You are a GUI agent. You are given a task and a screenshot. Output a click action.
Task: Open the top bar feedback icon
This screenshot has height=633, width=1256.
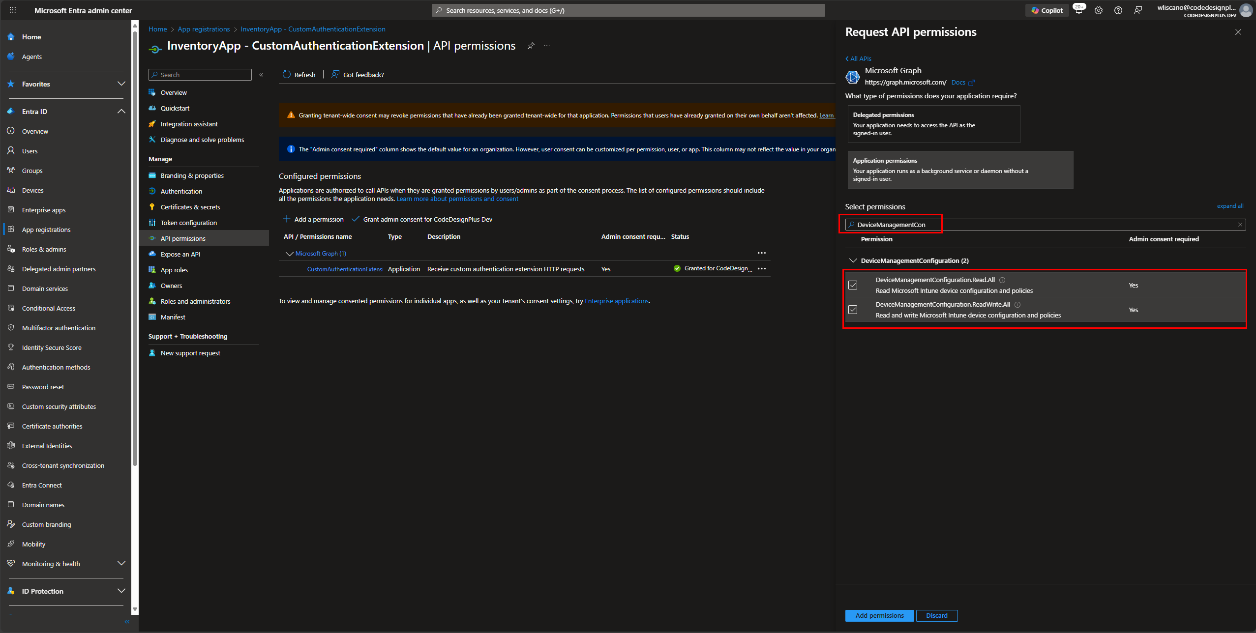[x=1137, y=10]
